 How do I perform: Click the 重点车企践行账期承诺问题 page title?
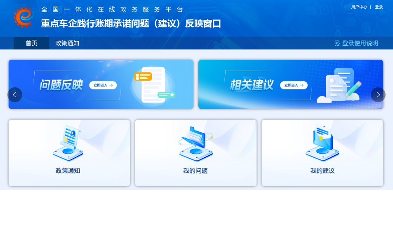(131, 24)
